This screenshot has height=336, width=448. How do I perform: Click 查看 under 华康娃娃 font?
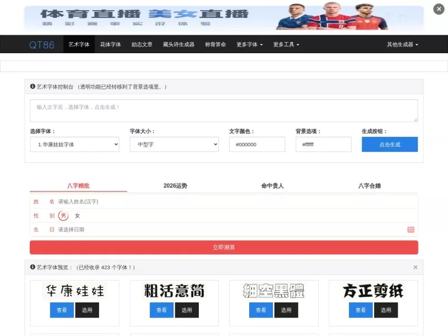(62, 310)
